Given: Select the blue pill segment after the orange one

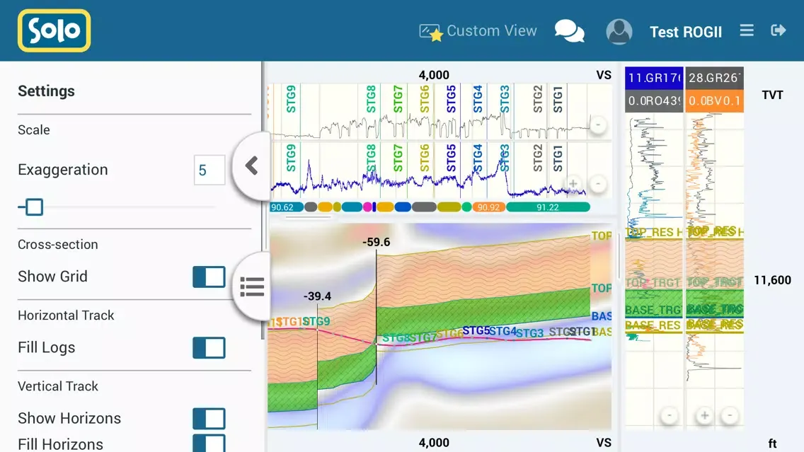Looking at the screenshot, I should [x=403, y=207].
